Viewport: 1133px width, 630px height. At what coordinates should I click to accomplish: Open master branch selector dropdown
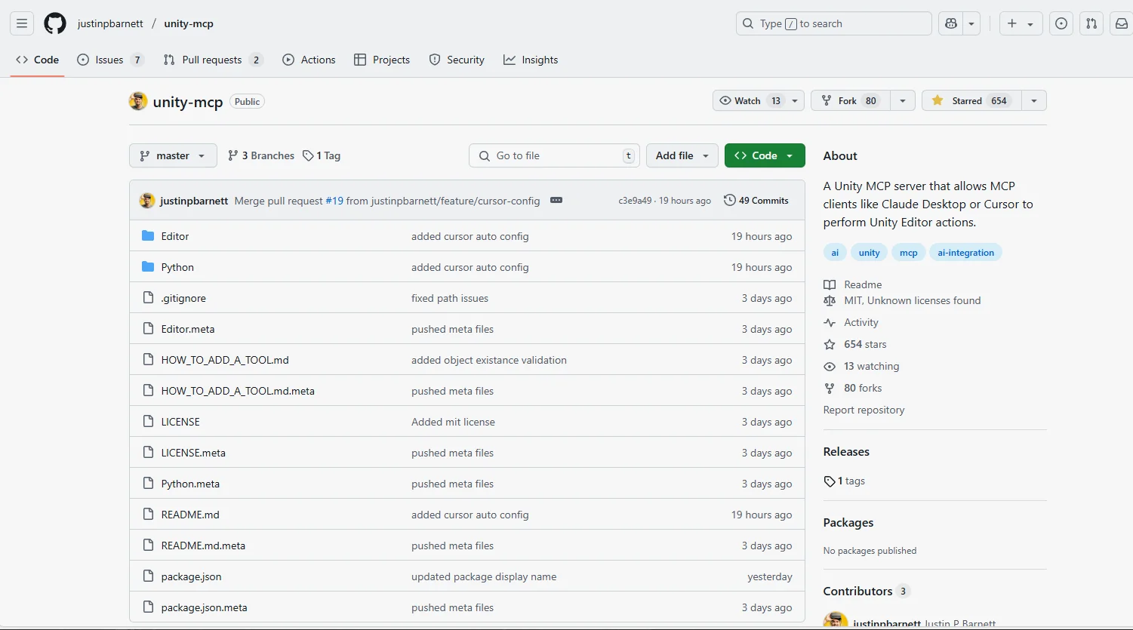point(173,155)
